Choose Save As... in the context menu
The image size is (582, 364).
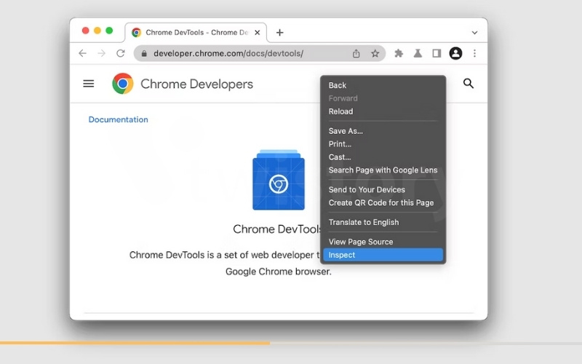coord(383,131)
